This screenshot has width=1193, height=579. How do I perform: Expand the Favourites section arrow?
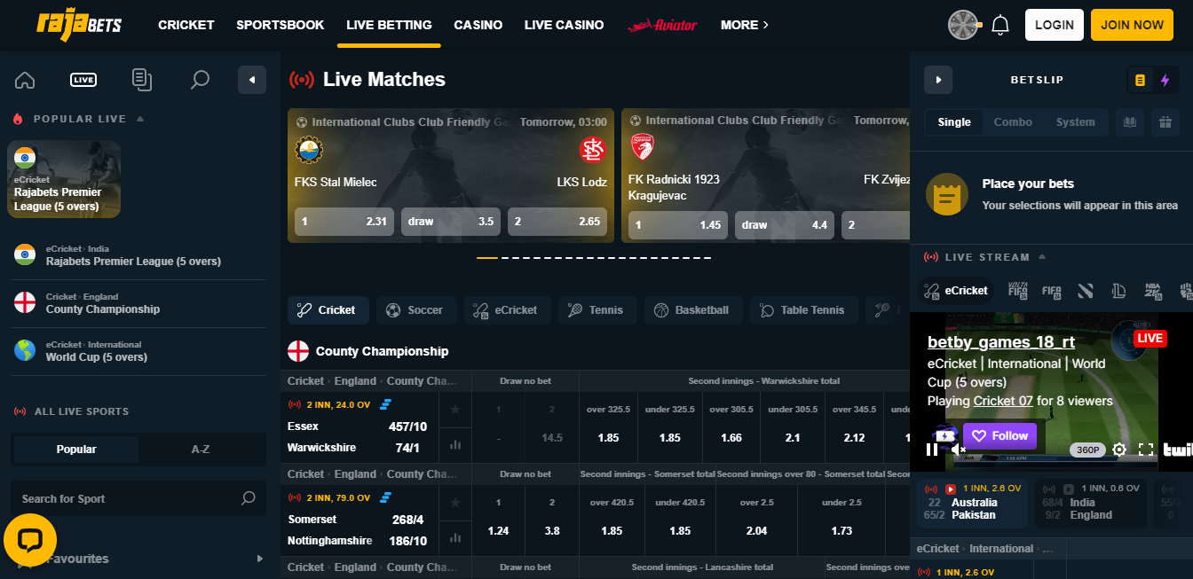260,559
